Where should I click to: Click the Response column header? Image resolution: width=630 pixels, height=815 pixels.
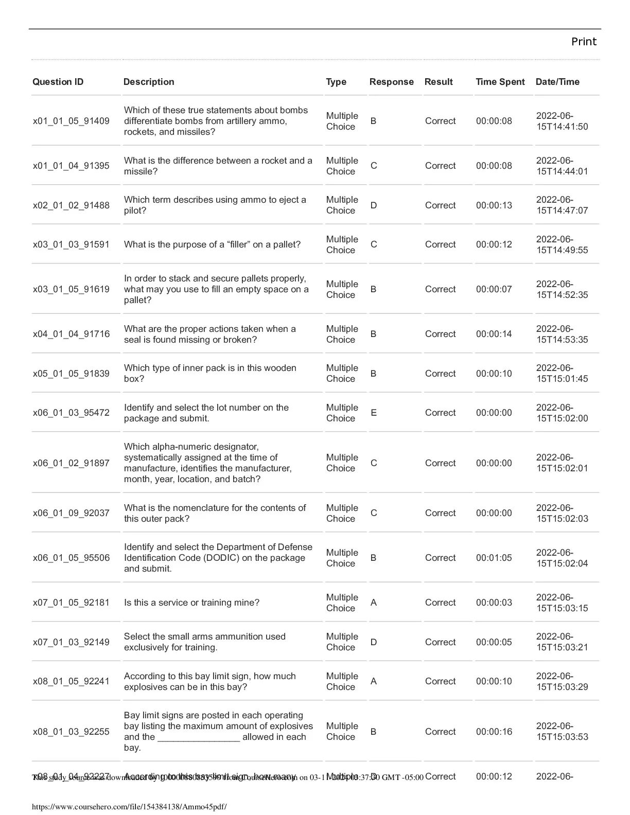pyautogui.click(x=391, y=82)
